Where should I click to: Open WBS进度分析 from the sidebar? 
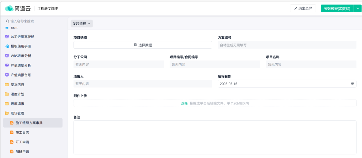pos(33,56)
